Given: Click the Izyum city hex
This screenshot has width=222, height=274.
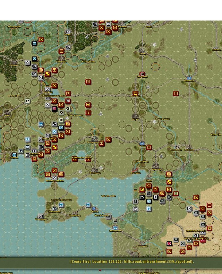Looking at the screenshot, I should 135,116.
